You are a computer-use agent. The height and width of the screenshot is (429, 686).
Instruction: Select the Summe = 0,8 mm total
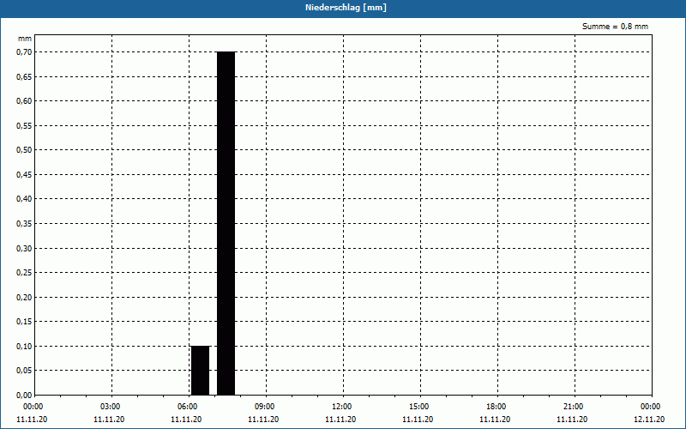click(x=615, y=27)
